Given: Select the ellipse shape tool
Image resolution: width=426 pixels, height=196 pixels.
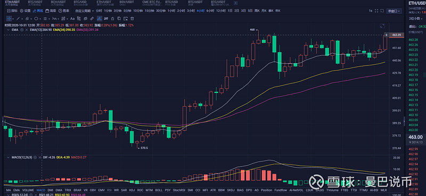Looking at the screenshot, I should [36, 19].
